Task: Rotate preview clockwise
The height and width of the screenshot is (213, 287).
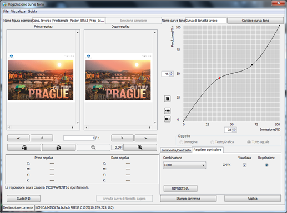Action: (59, 148)
